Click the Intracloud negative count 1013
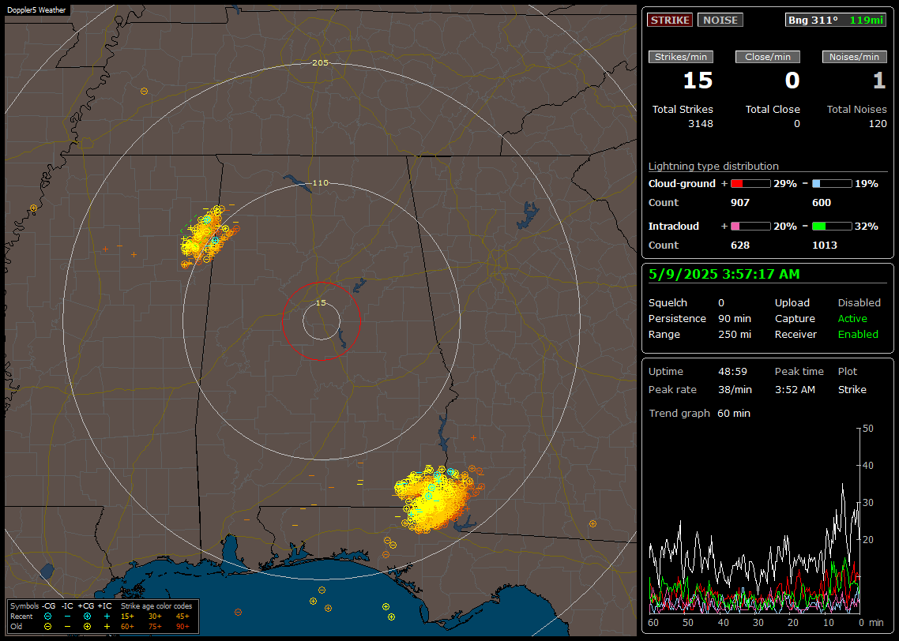This screenshot has height=641, width=899. [825, 246]
